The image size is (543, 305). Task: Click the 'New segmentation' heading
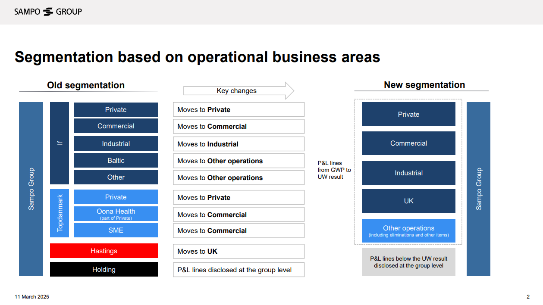tap(424, 85)
